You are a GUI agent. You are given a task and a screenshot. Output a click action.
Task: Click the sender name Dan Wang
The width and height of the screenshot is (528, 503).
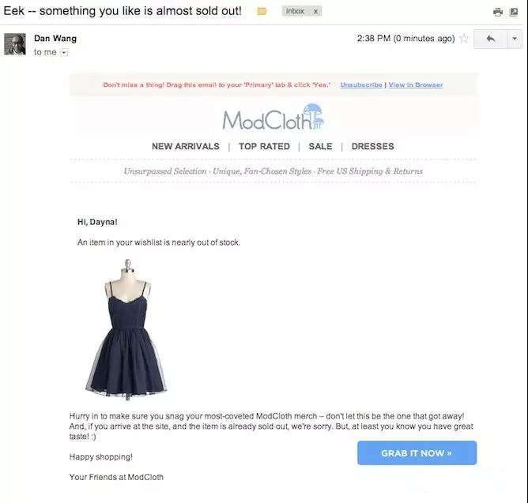point(55,39)
